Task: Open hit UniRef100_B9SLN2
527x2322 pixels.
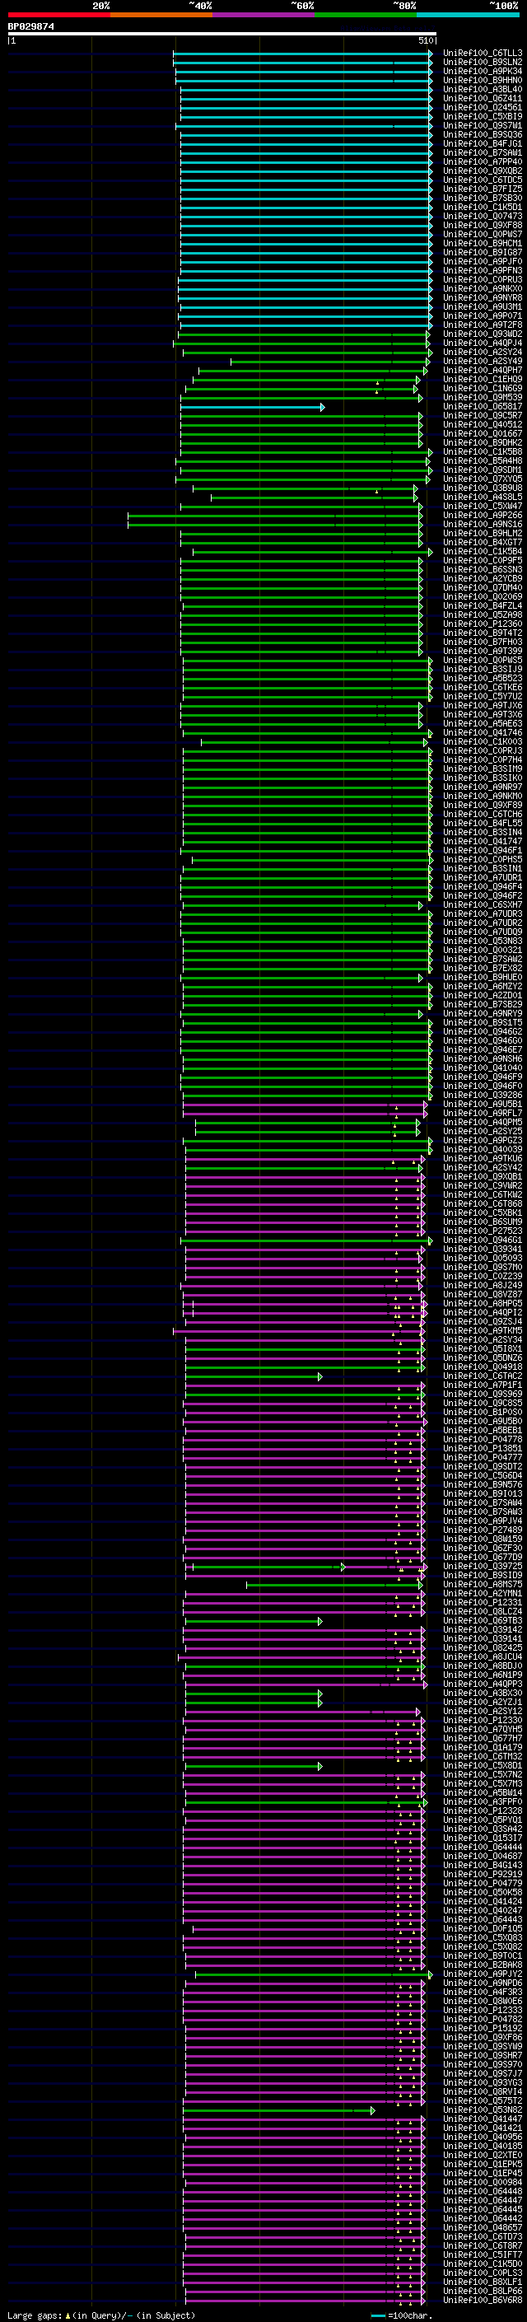Action: [482, 63]
